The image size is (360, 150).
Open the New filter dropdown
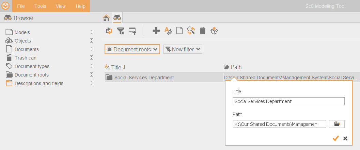pos(183,49)
